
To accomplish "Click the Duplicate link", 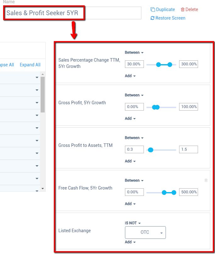I will (x=165, y=9).
